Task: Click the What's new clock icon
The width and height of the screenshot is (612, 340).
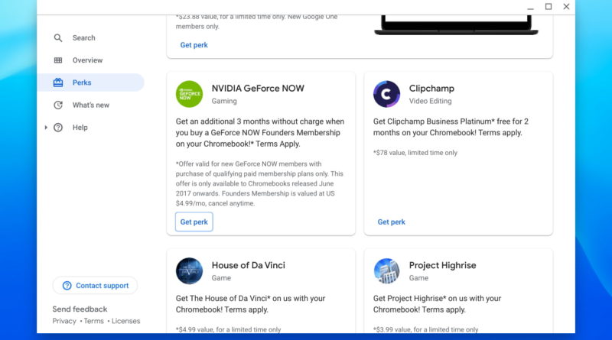Action: point(58,105)
